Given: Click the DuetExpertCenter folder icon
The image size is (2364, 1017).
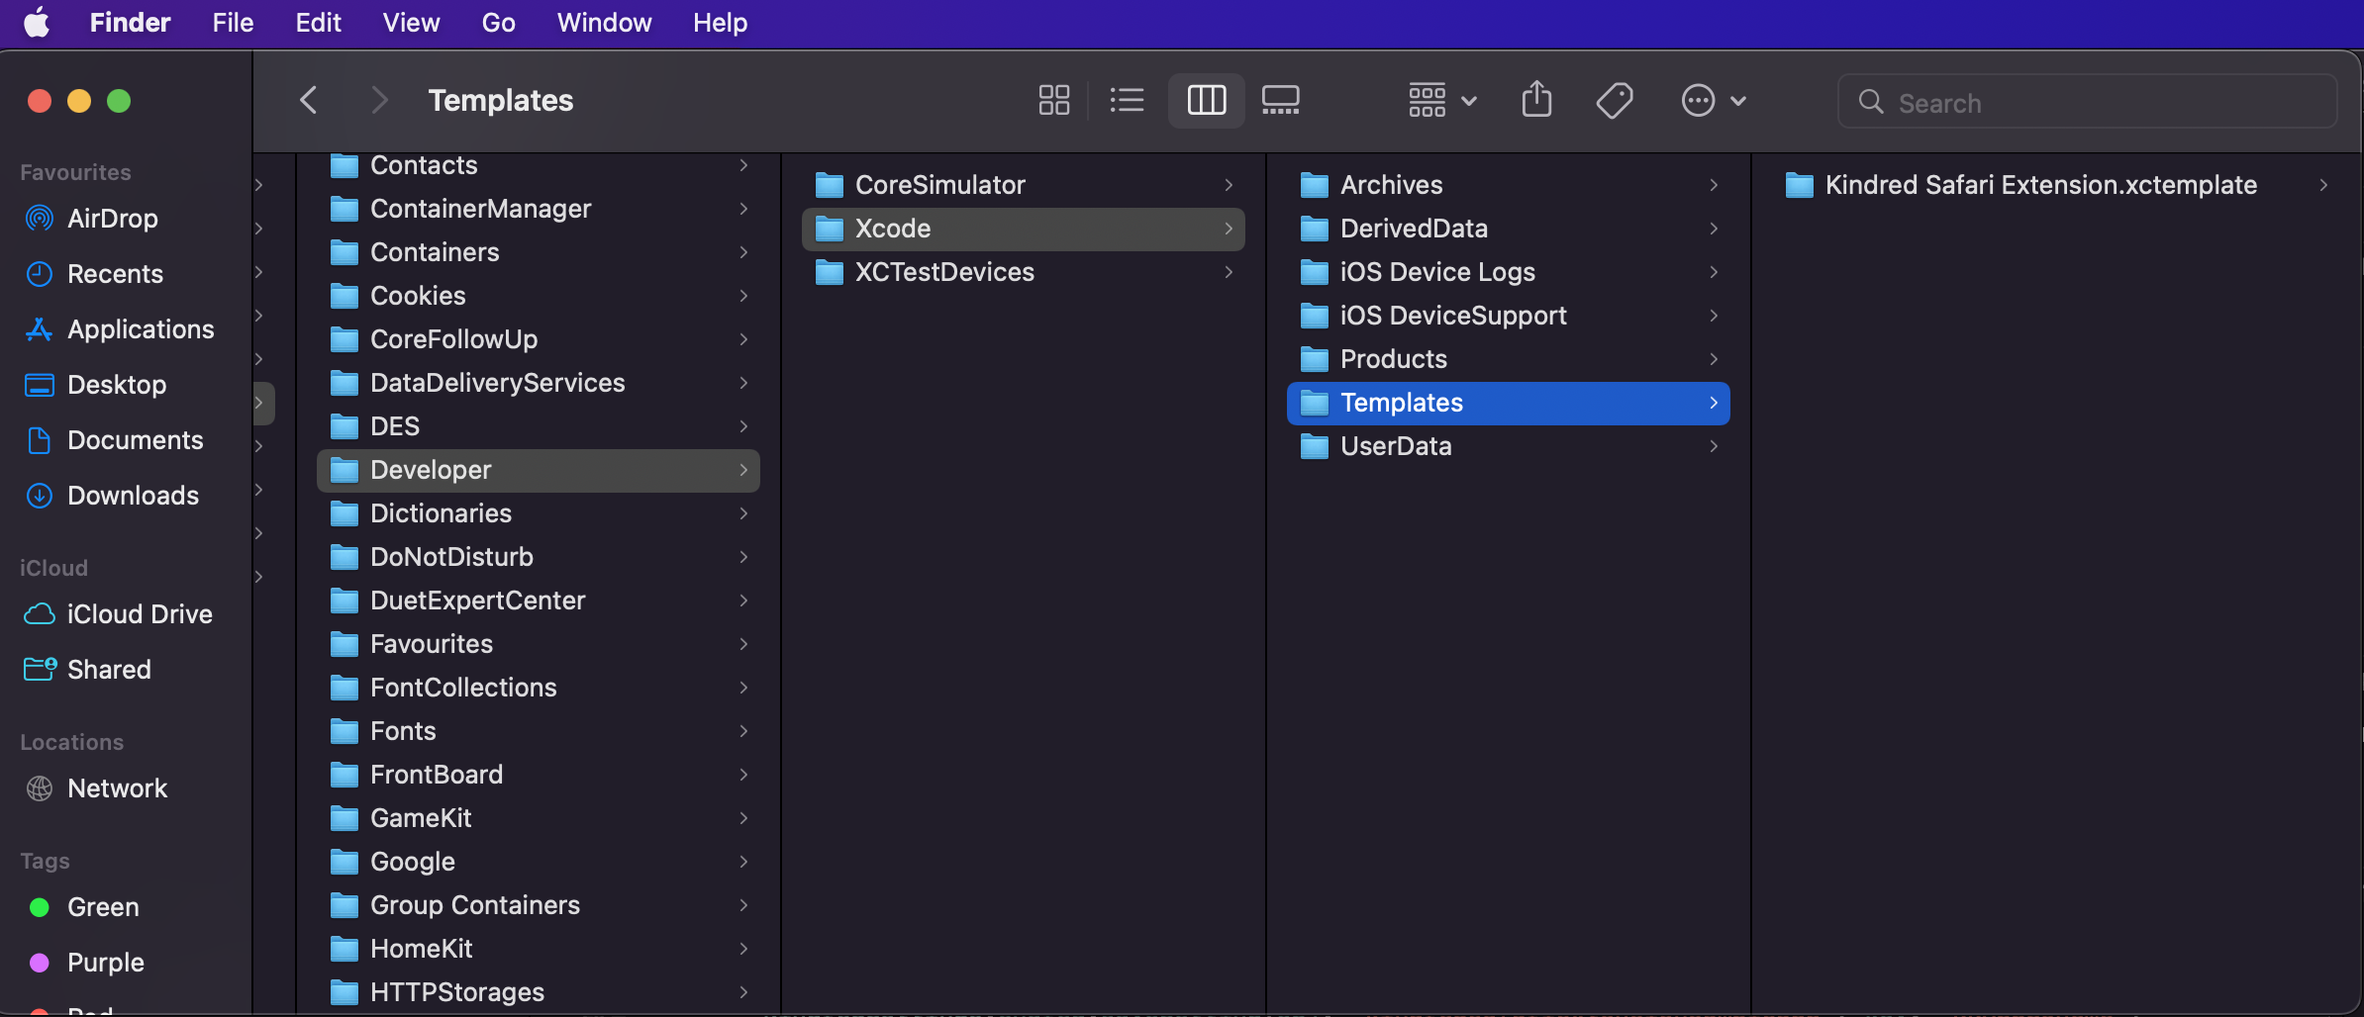Looking at the screenshot, I should (344, 601).
